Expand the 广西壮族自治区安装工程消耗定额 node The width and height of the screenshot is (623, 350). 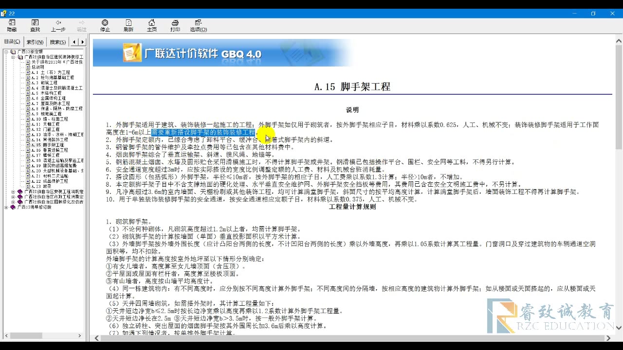[13, 192]
